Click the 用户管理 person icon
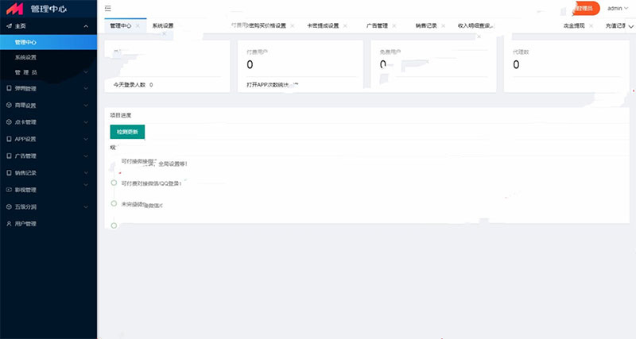The height and width of the screenshot is (339, 636). tap(9, 224)
